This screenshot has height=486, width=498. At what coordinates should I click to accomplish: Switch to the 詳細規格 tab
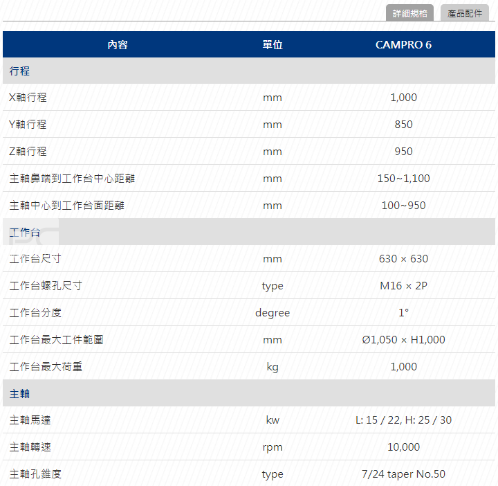410,13
